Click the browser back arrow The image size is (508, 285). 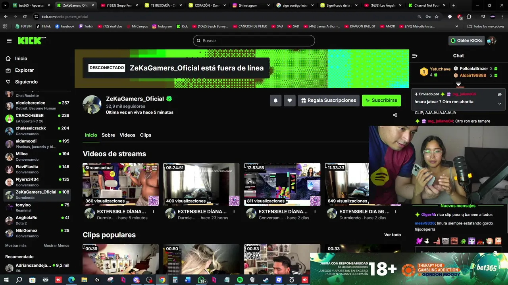click(6, 17)
